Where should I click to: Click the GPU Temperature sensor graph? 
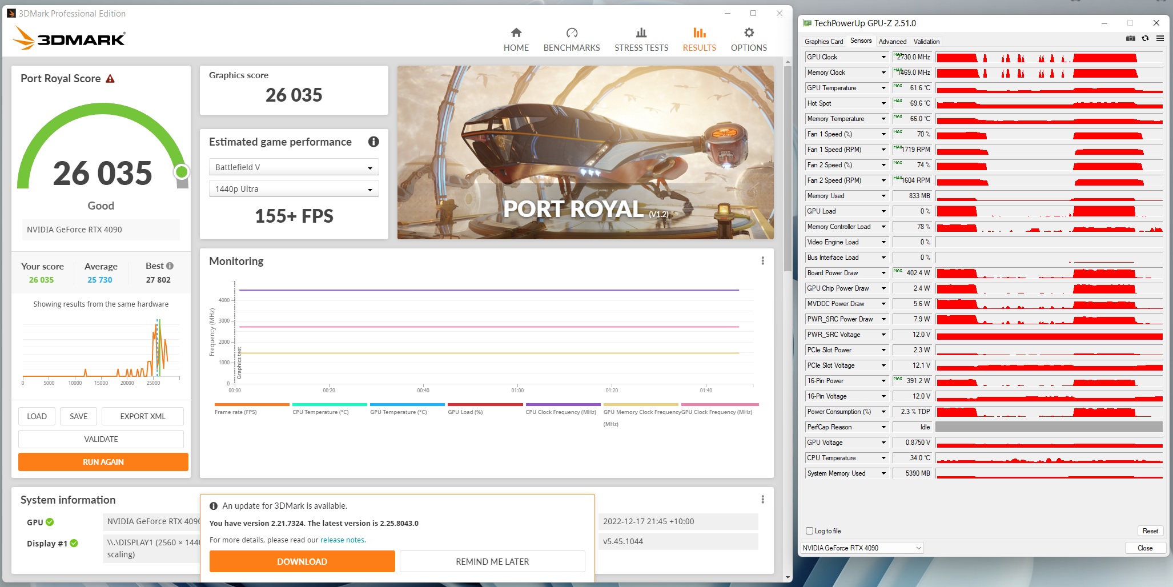1049,88
